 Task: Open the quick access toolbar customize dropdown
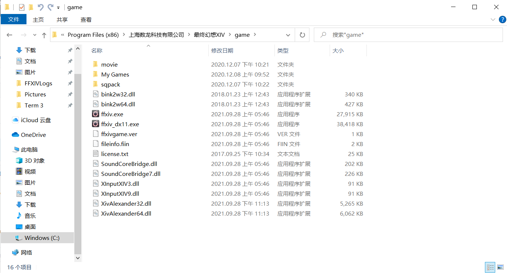58,7
